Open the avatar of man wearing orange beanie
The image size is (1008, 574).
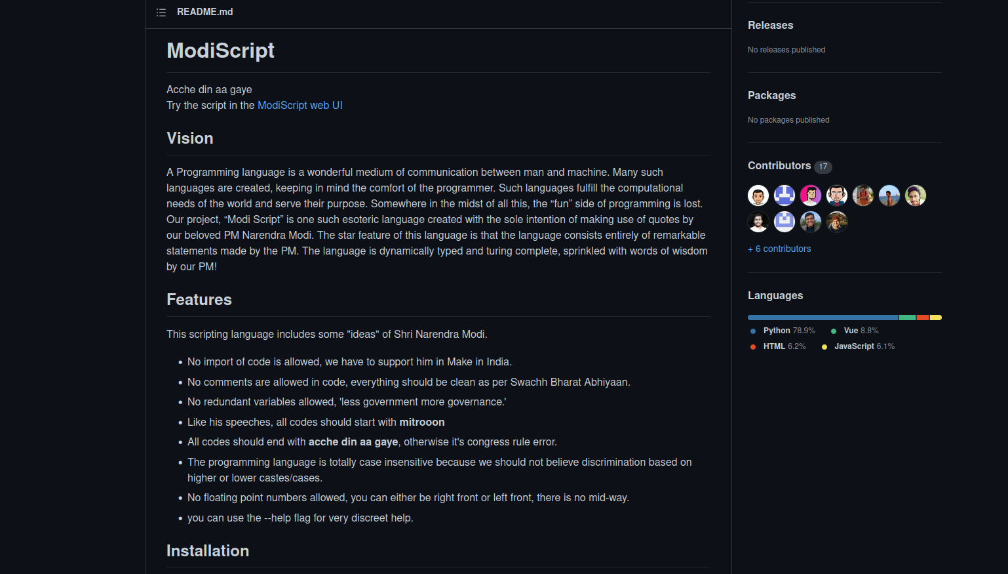837,222
